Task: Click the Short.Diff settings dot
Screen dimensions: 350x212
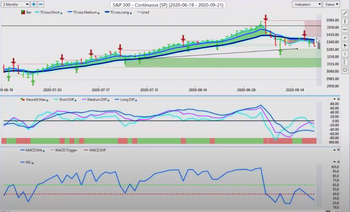Action: 75,101
